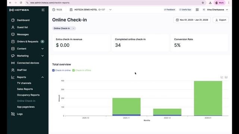239x134 pixels.
Task: Collapse sidebar with hamburger menu icon
Action: tap(43, 10)
